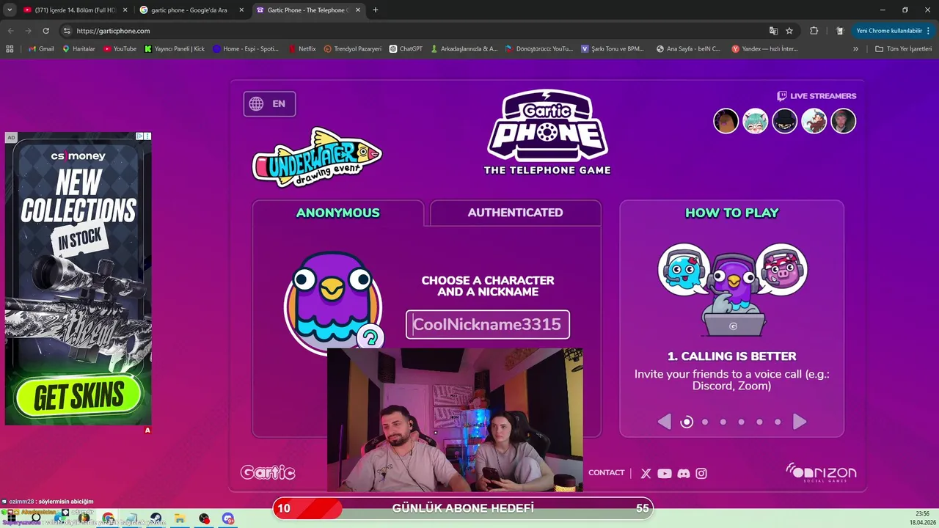Select the third How to Play slide dot
This screenshot has height=528, width=939.
723,422
